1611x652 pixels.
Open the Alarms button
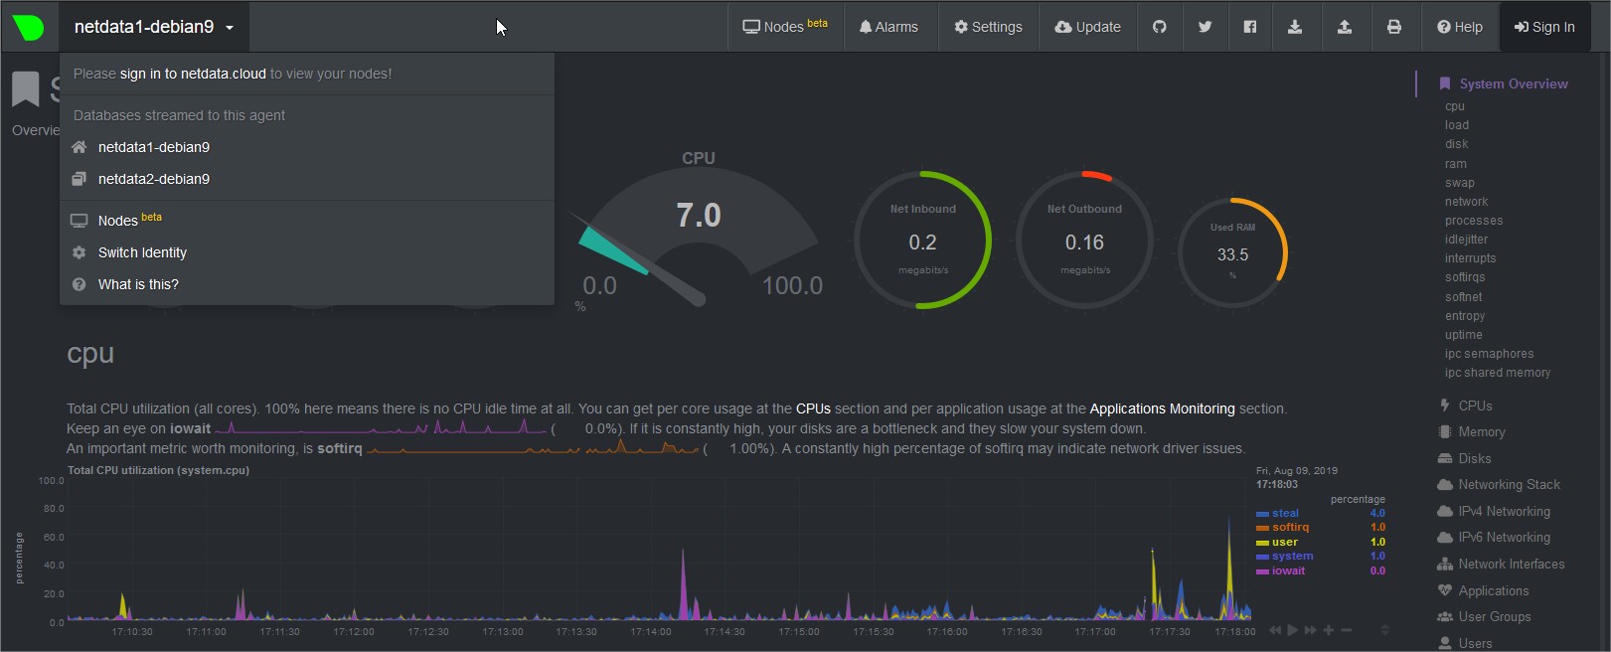tap(888, 27)
